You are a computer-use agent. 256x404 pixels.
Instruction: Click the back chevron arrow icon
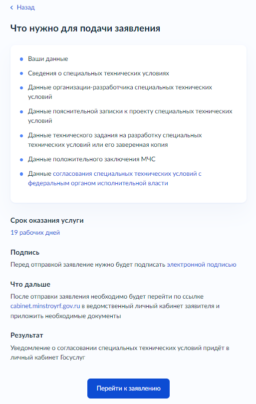pyautogui.click(x=11, y=7)
